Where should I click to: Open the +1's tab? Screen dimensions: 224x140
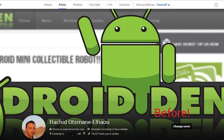(x=110, y=5)
